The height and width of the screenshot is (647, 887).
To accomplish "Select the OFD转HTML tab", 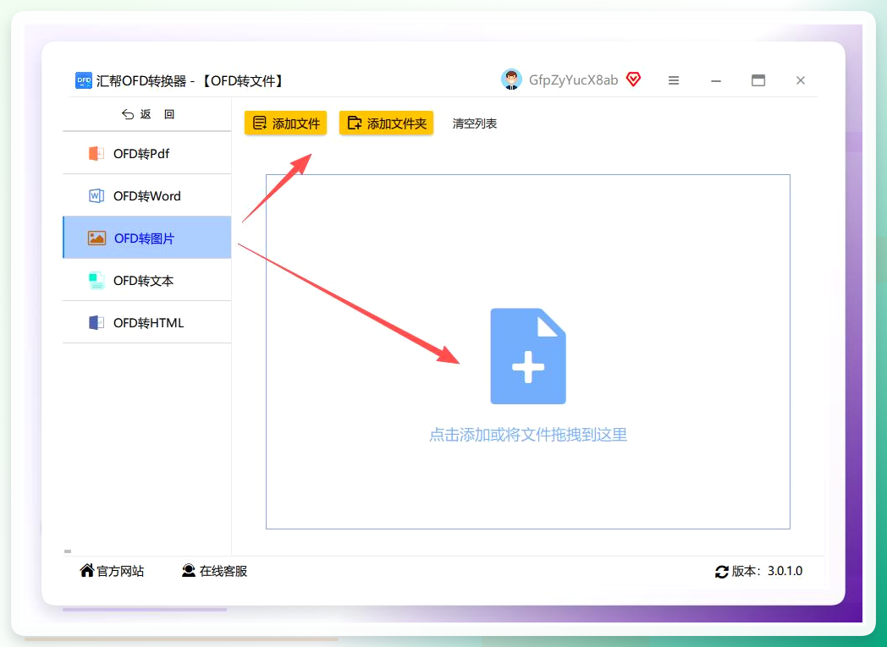I will point(147,322).
